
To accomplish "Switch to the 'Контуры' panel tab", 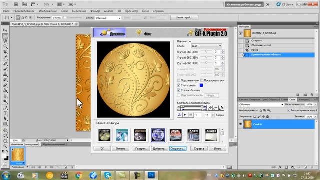I will click(x=303, y=99).
